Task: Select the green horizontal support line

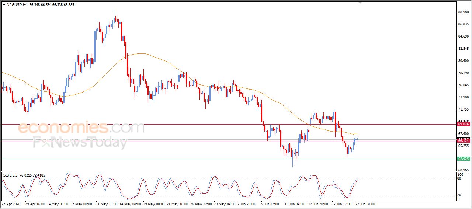Action: [x=229, y=159]
